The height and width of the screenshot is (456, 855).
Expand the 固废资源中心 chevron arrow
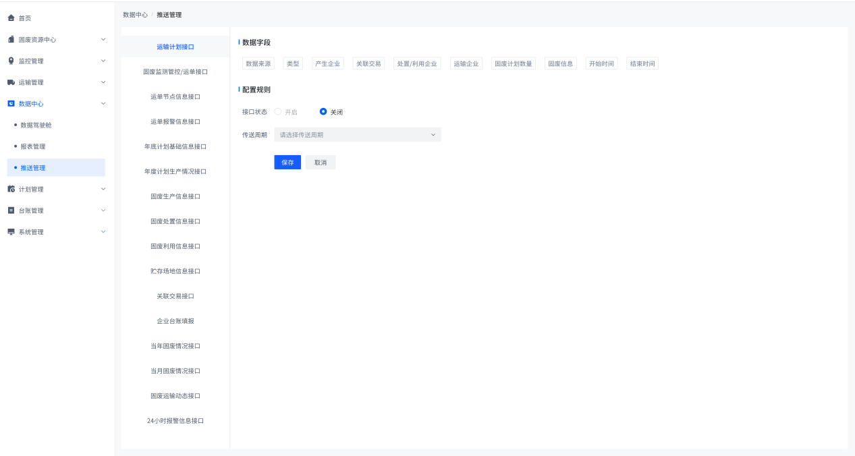pyautogui.click(x=103, y=40)
